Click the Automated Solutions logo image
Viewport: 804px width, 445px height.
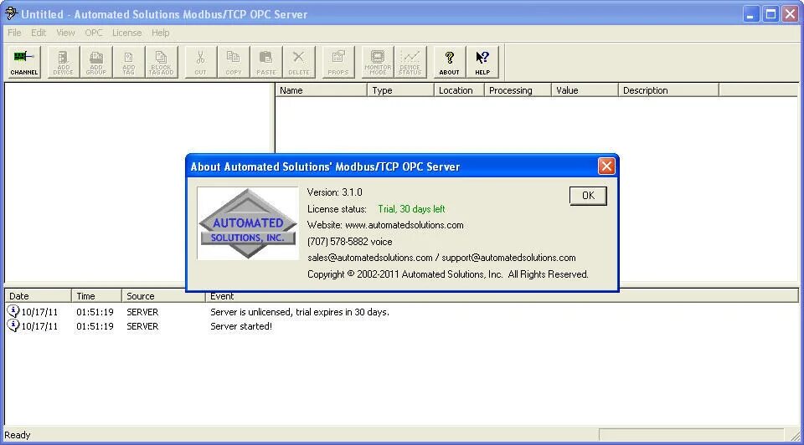click(x=248, y=223)
